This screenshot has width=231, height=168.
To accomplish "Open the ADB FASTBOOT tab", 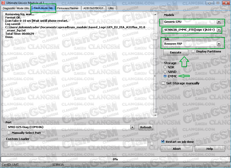I will point(93,8).
